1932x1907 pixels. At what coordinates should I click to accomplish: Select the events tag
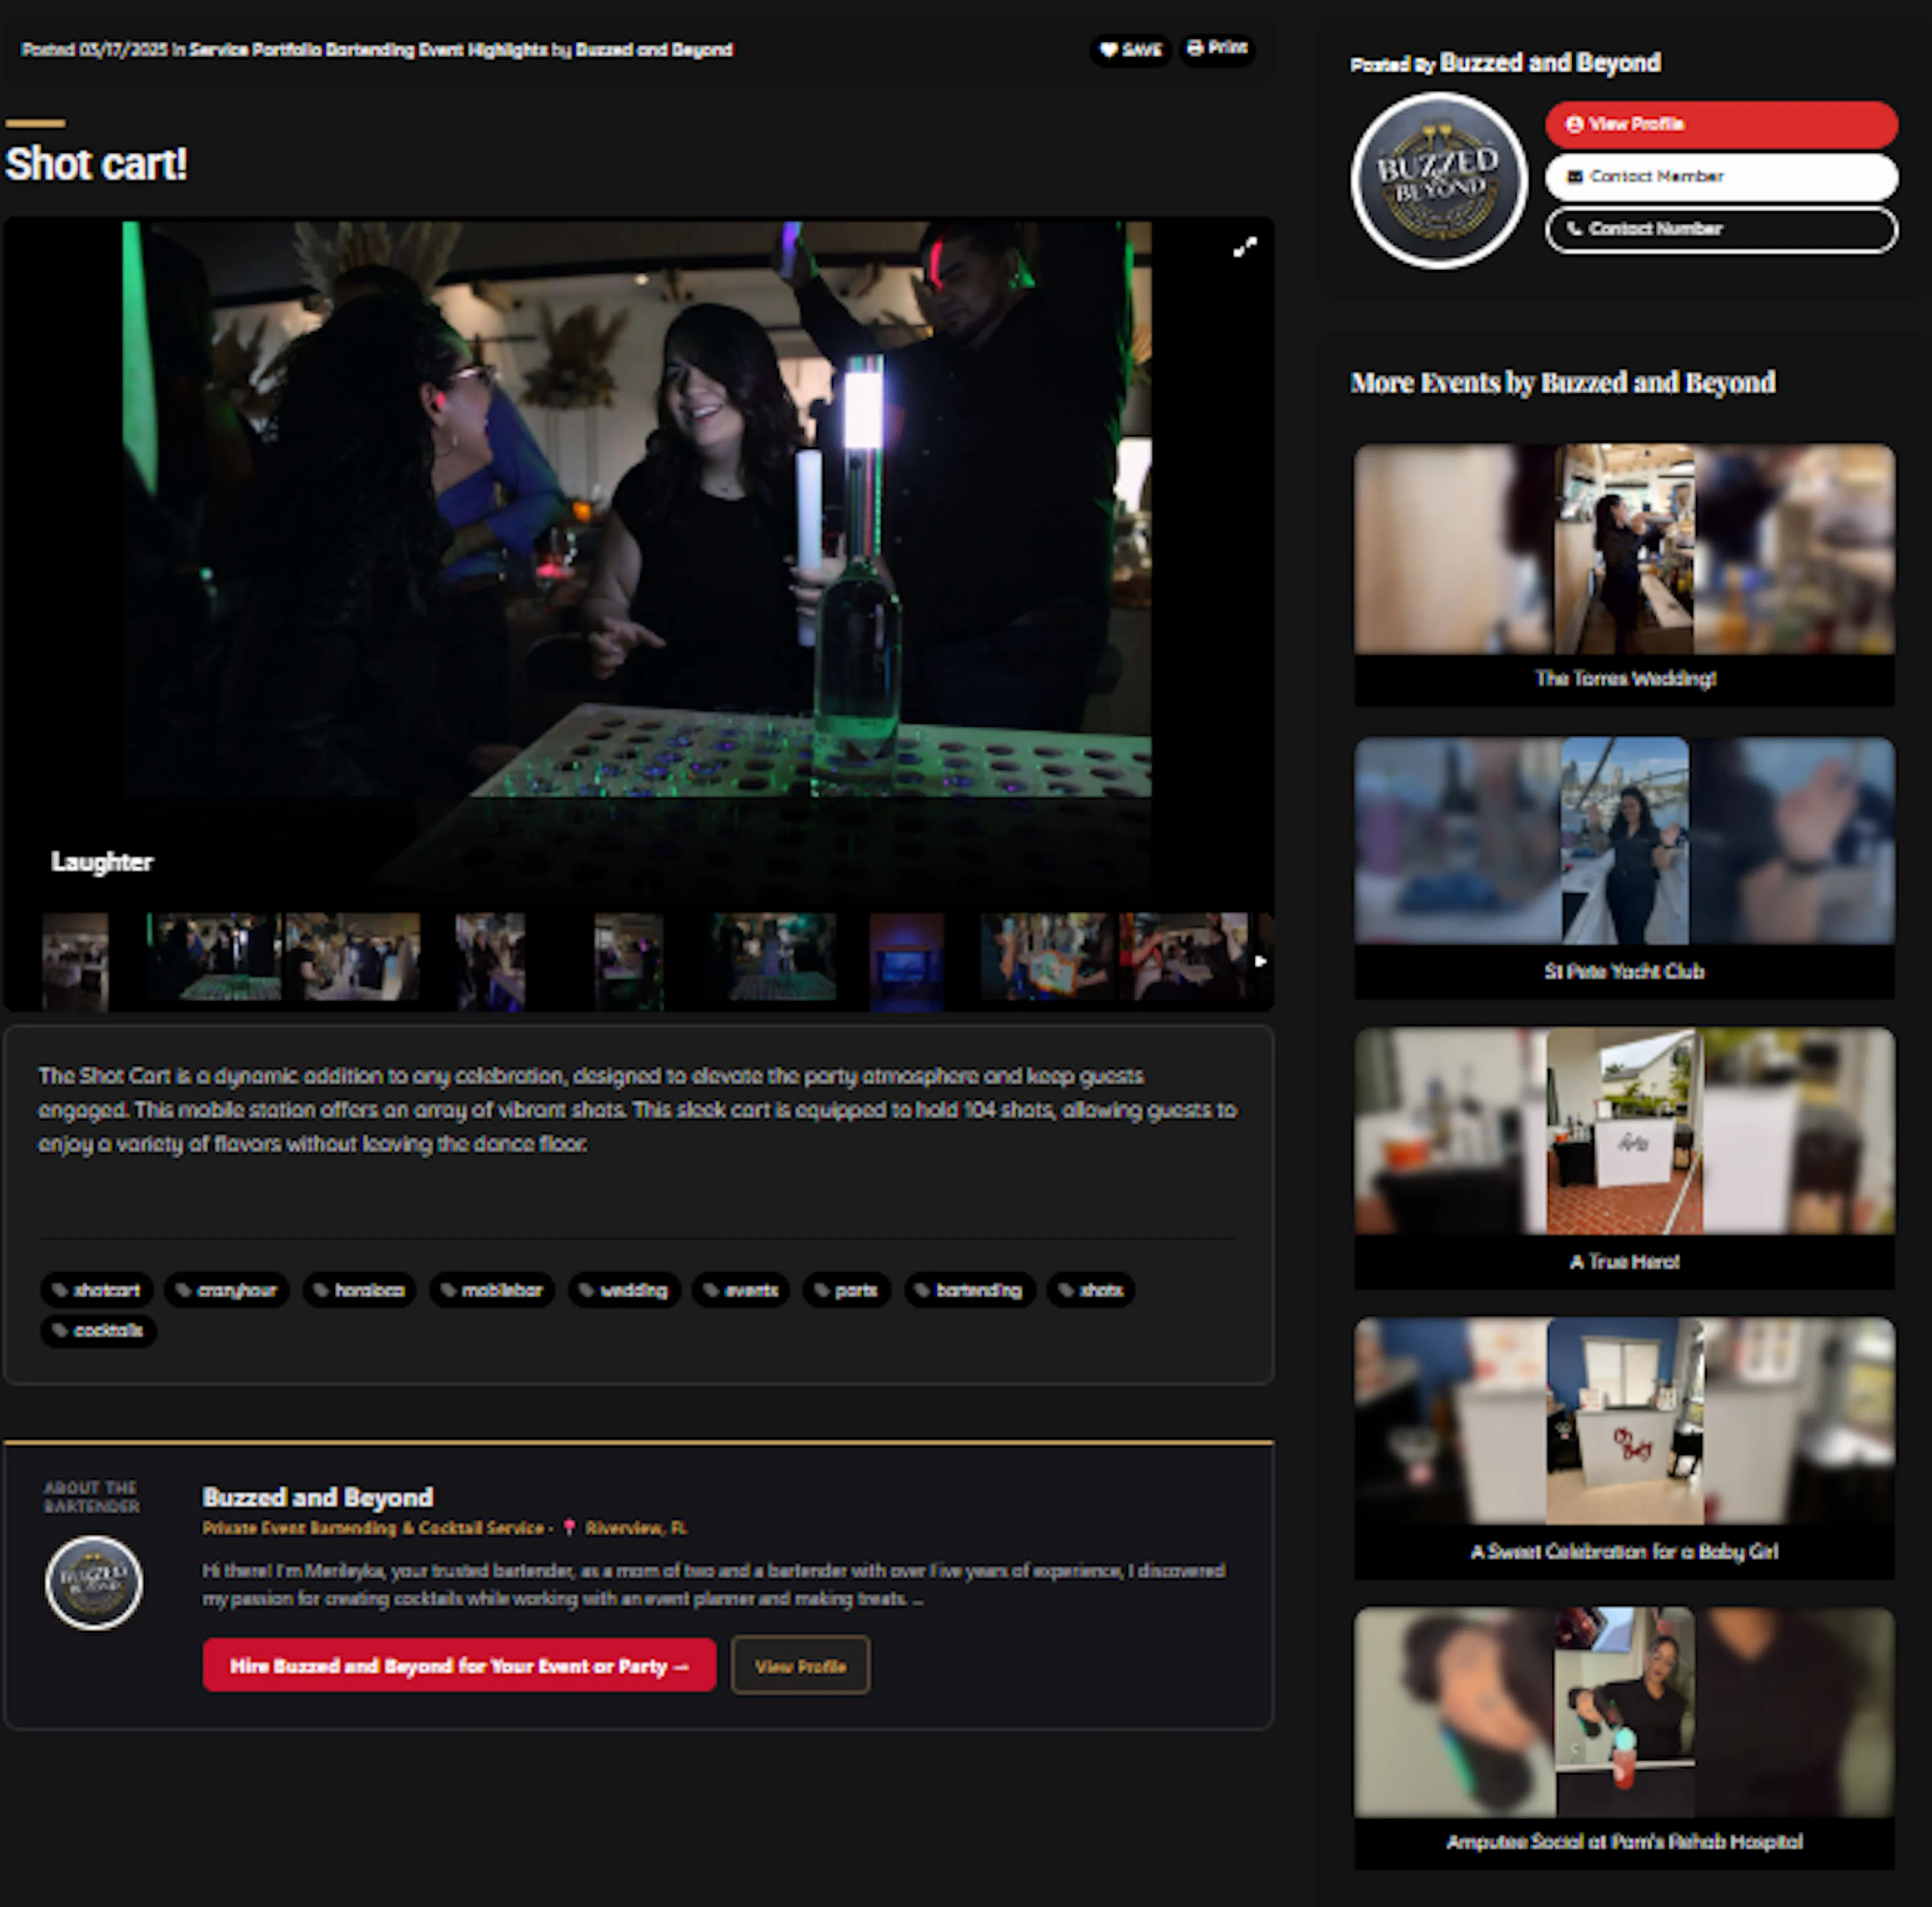(741, 1290)
